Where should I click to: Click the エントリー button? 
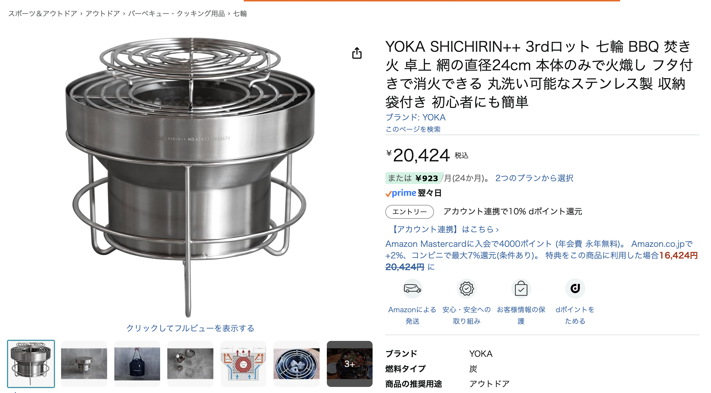coord(409,212)
